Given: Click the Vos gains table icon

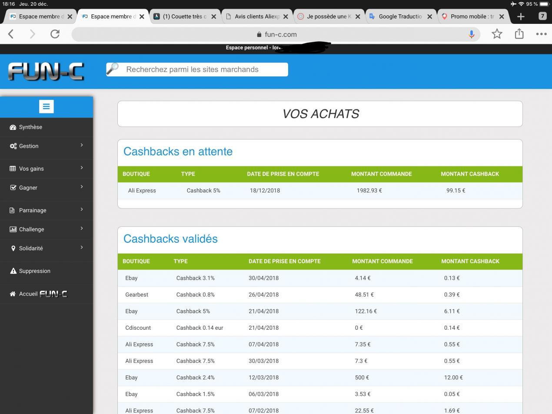Looking at the screenshot, I should pyautogui.click(x=13, y=169).
